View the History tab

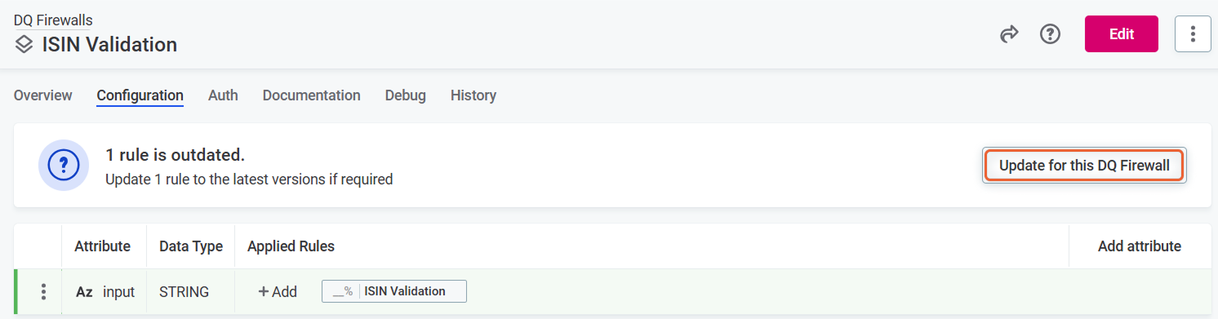pyautogui.click(x=473, y=95)
